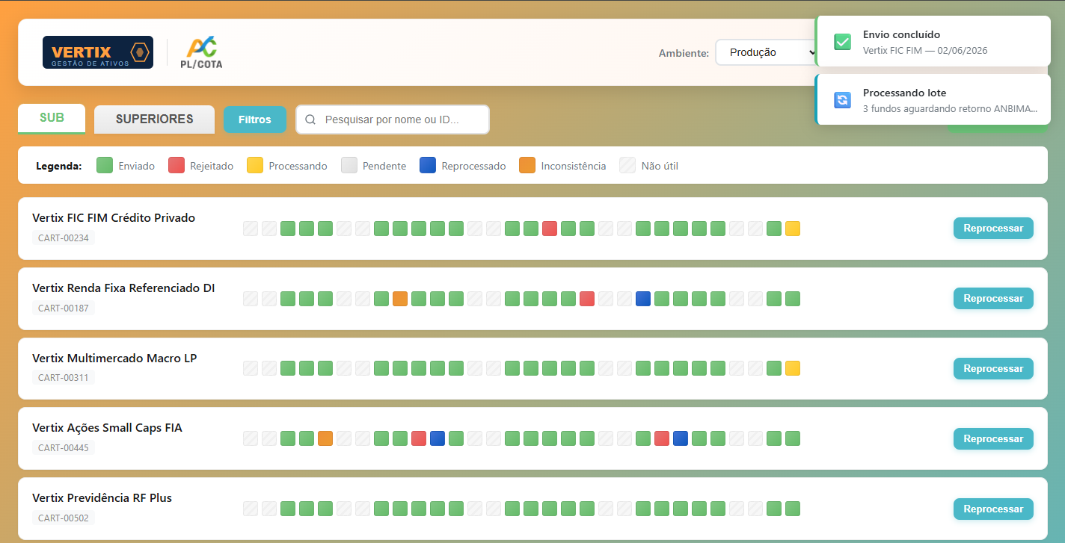Select the yellow processing day in FIC FIM Crédito Privado row
Viewport: 1065px width, 543px height.
[793, 229]
